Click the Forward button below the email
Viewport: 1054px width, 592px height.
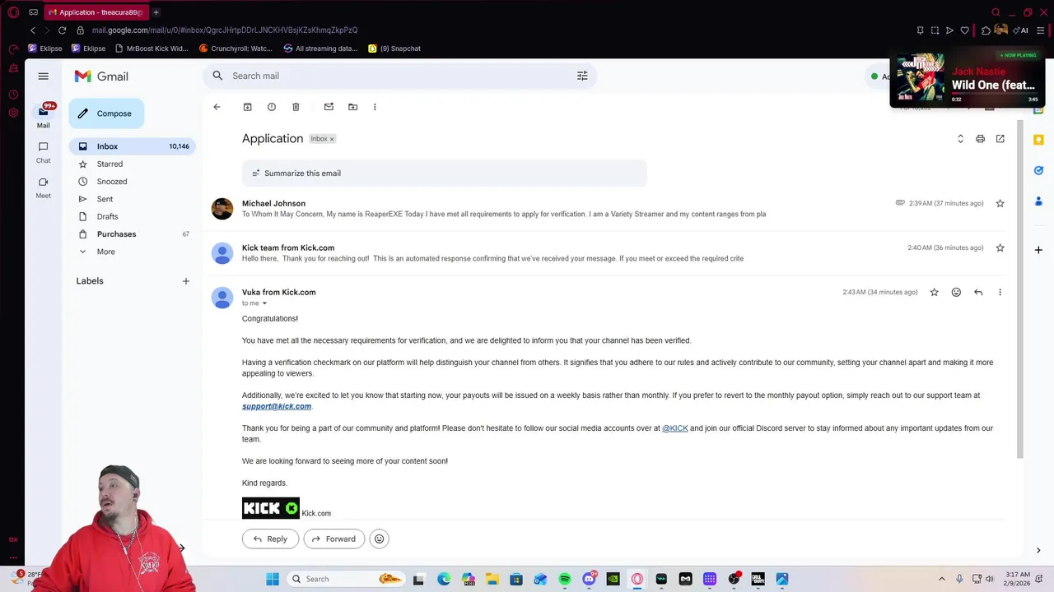(333, 539)
